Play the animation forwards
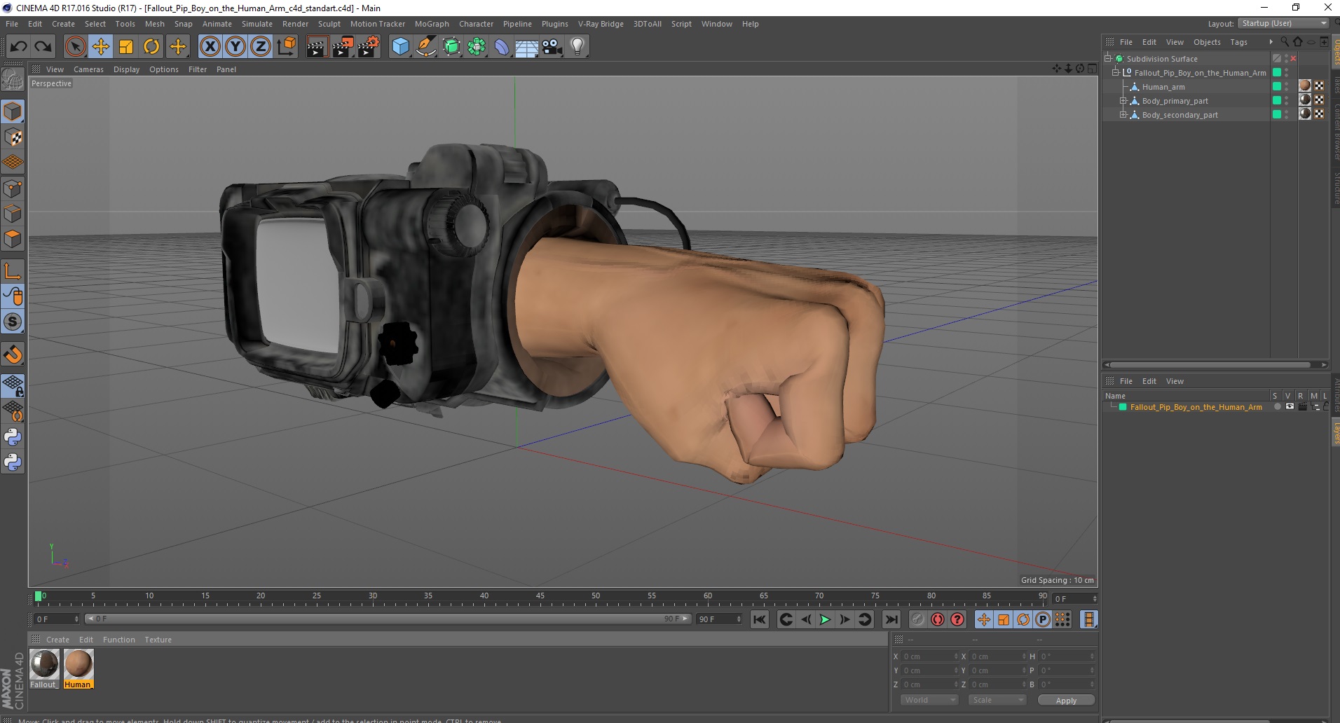 tap(825, 619)
